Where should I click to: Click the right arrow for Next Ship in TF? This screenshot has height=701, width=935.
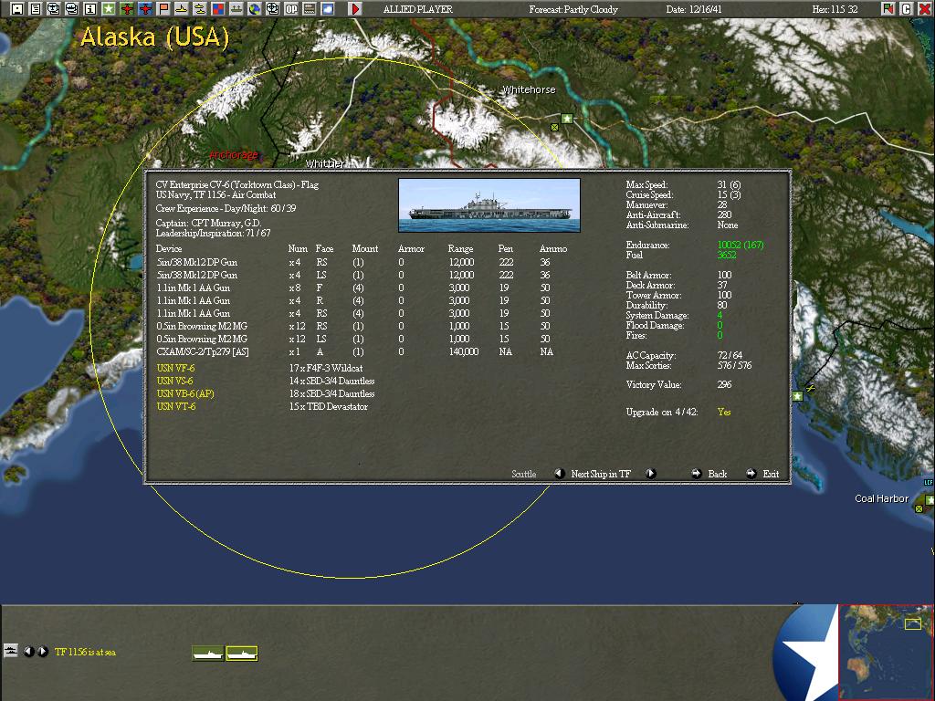pos(650,474)
